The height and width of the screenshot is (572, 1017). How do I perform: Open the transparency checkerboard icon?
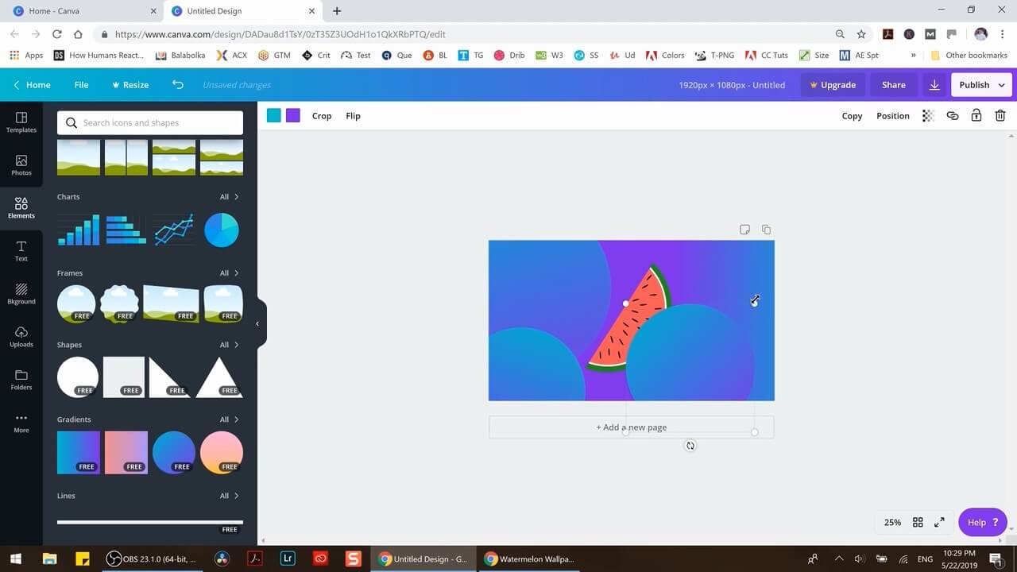tap(927, 116)
